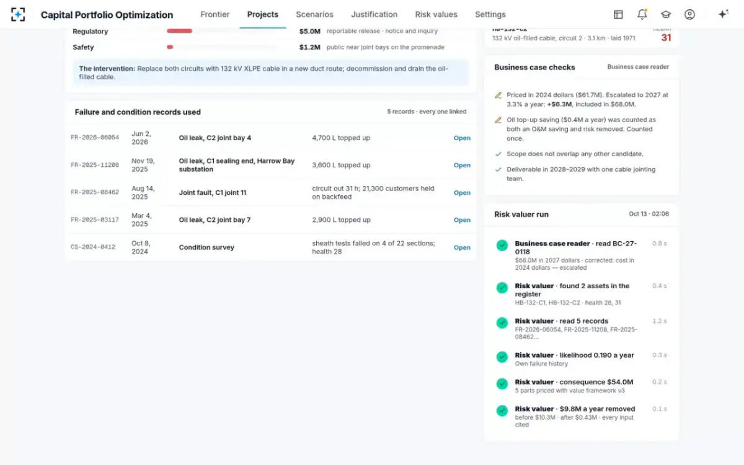Go to the Settings tab

490,14
